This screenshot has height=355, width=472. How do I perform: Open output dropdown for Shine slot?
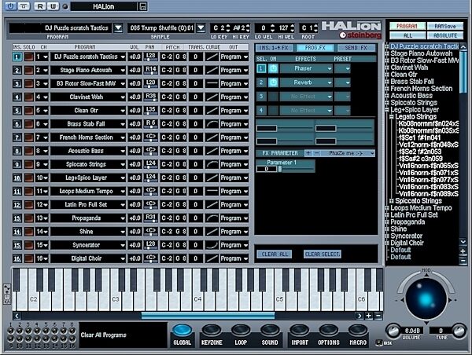point(245,232)
